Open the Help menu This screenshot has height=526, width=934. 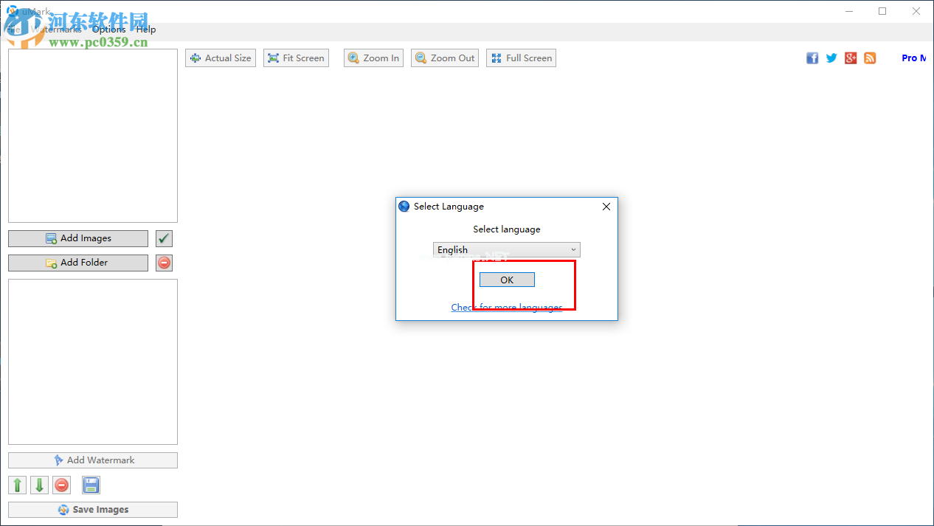pos(146,30)
